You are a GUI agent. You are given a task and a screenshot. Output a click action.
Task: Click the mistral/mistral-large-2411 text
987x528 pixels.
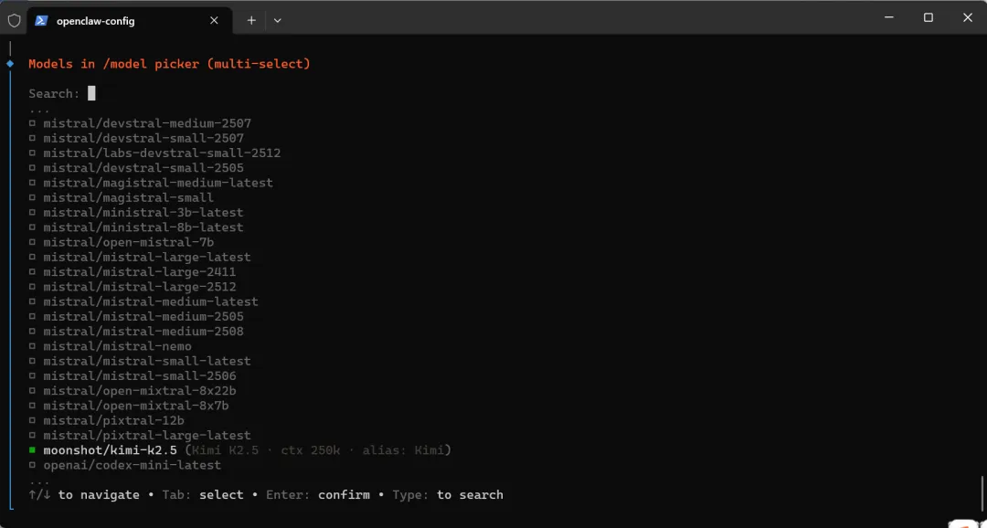coord(140,272)
